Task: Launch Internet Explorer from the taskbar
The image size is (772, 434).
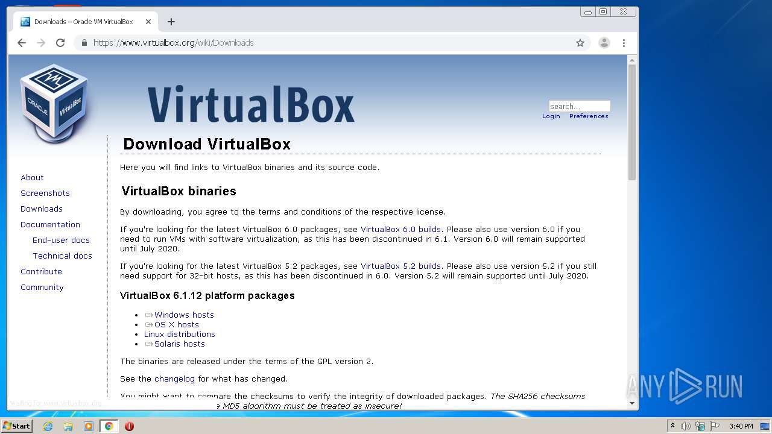Action: click(x=48, y=426)
